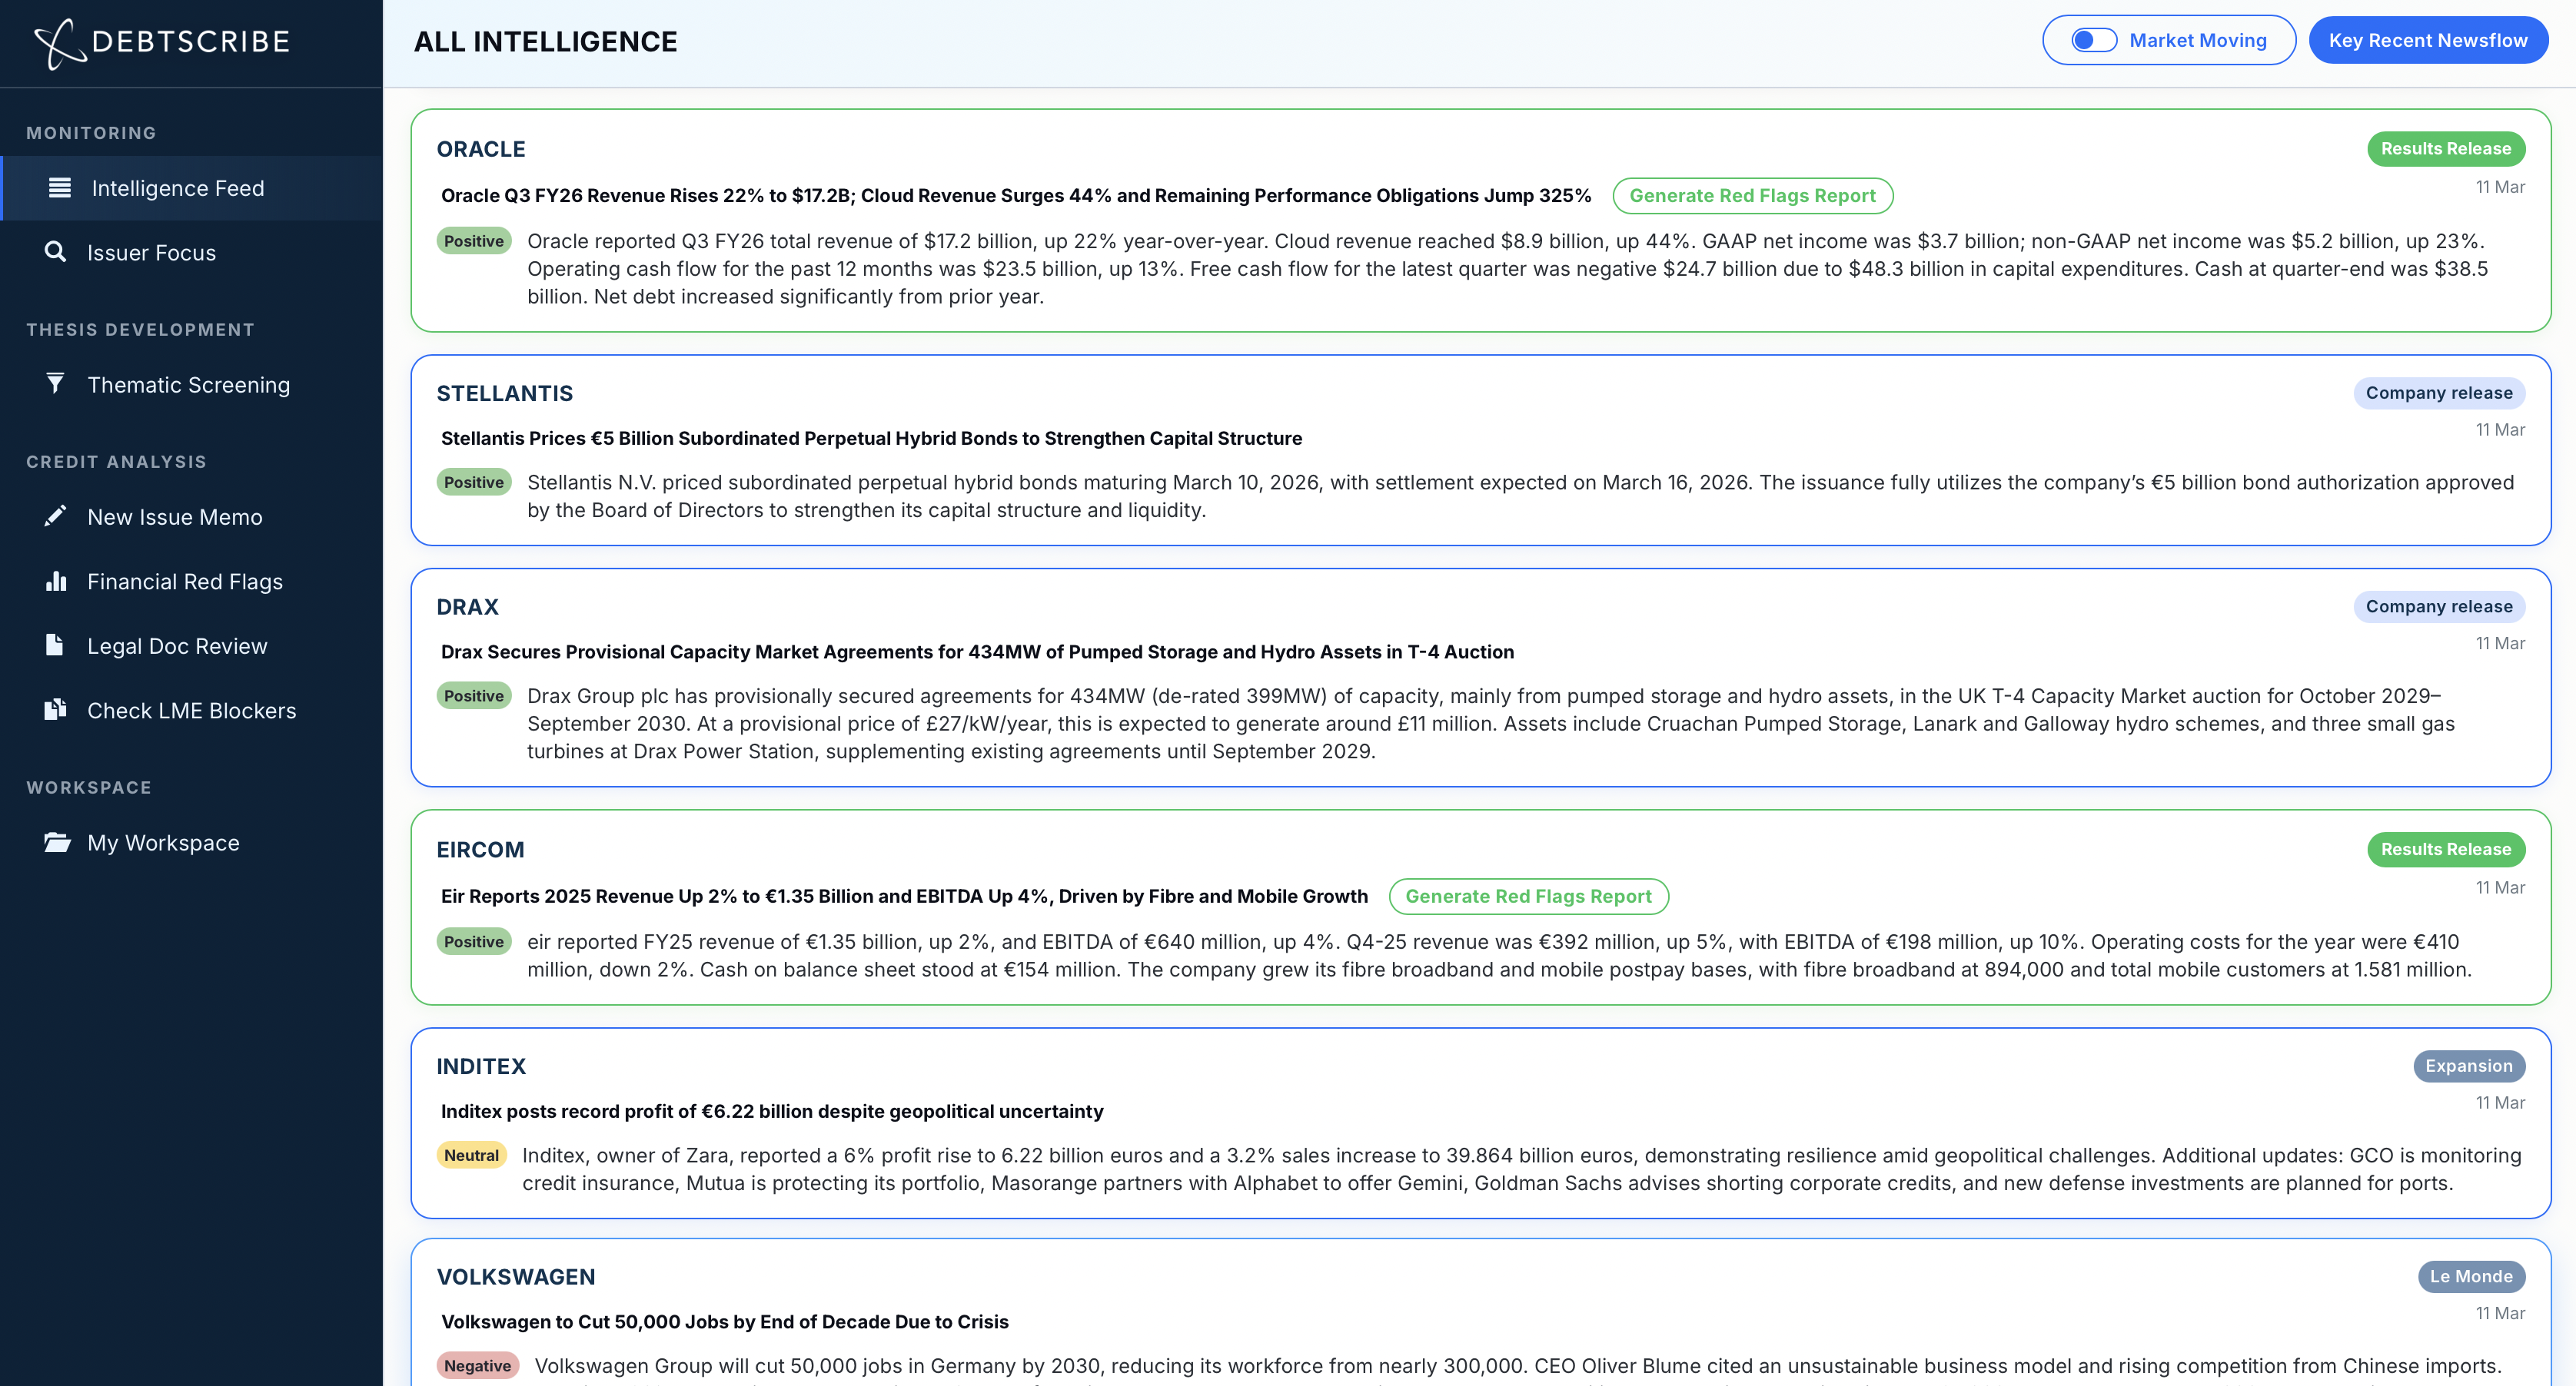Image resolution: width=2576 pixels, height=1386 pixels.
Task: Open the INDITEX issuer name
Action: (481, 1066)
